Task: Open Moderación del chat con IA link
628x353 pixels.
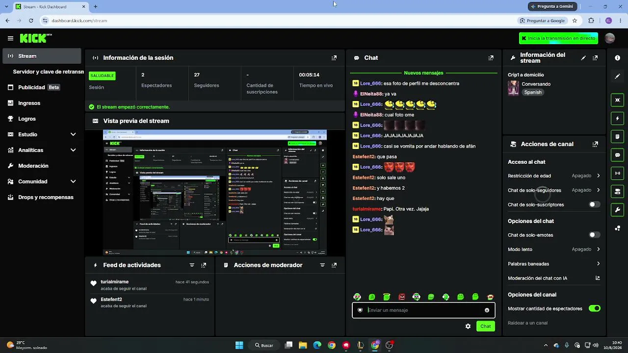Action: click(554, 278)
